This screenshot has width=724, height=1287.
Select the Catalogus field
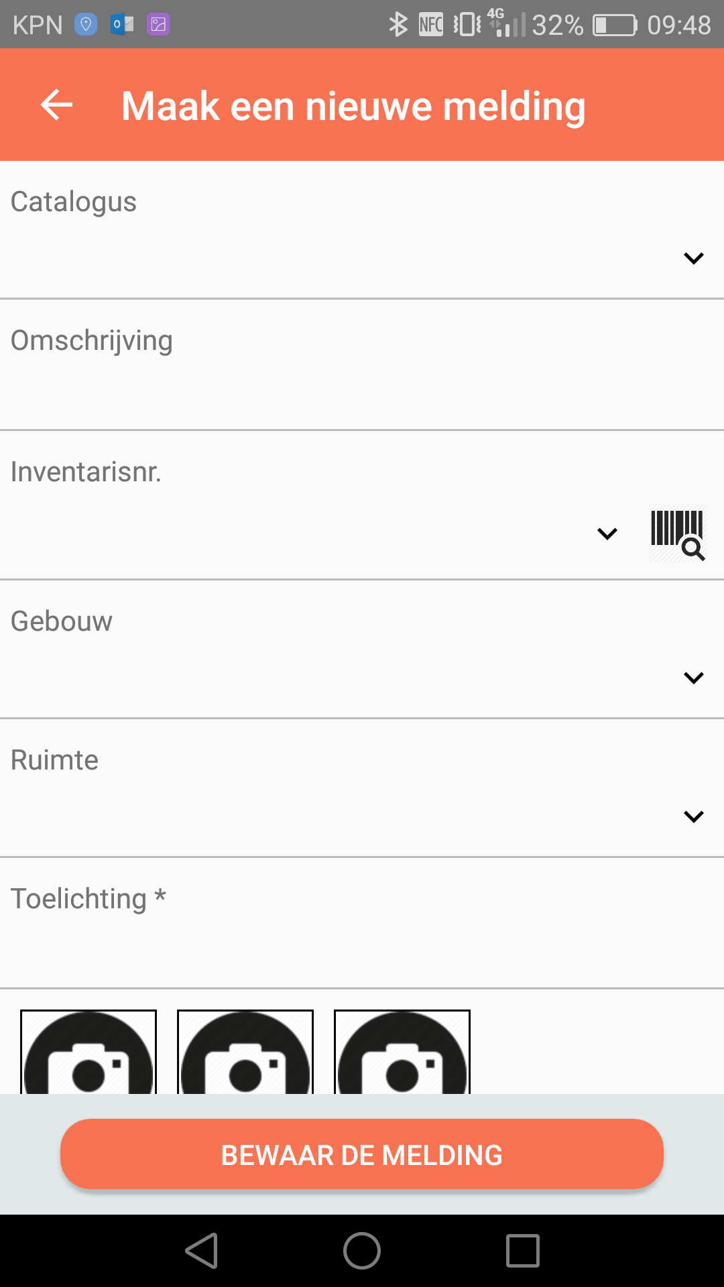click(362, 230)
